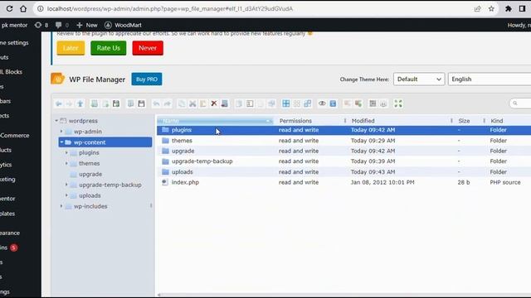Viewport: 531px width, 298px height.
Task: Click the red X Delete icon
Action: (x=214, y=103)
